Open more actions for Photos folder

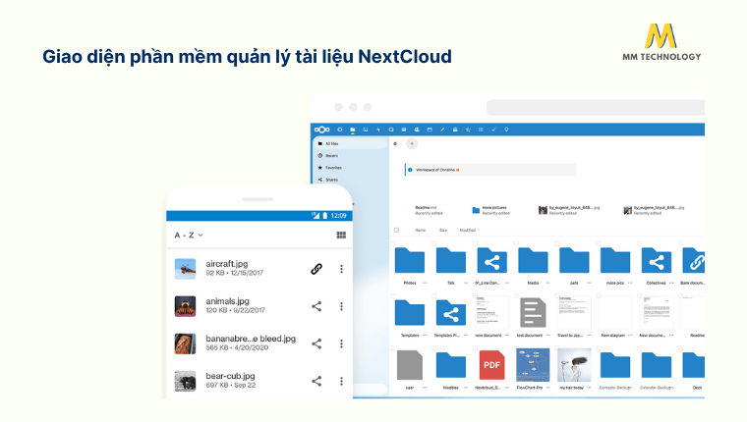[425, 283]
